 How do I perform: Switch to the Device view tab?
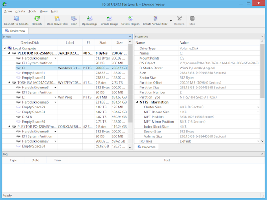[15, 31]
